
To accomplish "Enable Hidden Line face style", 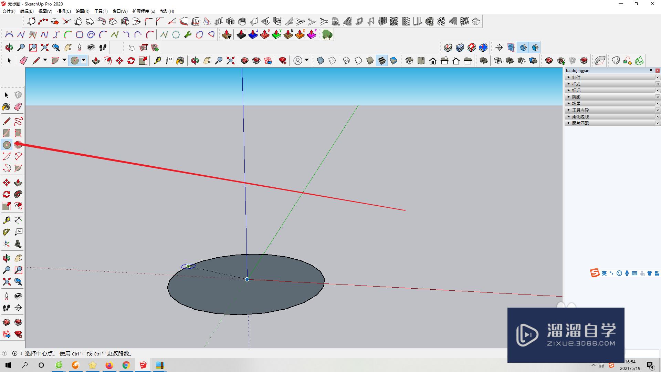I will (358, 61).
